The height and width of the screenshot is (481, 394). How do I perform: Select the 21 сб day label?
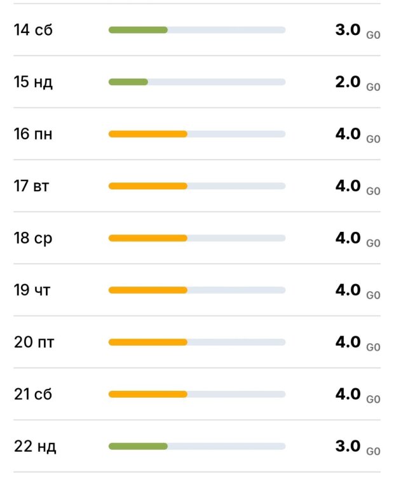(33, 395)
